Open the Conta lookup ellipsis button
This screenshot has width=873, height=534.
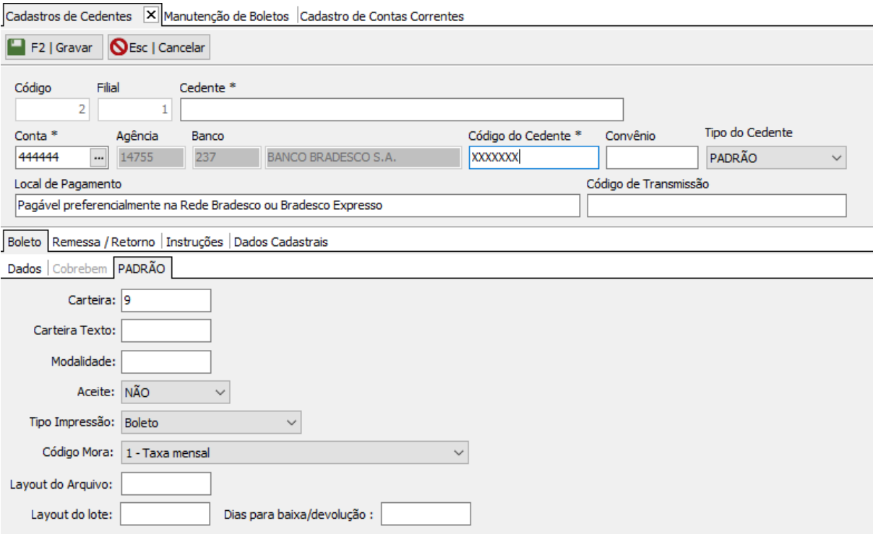99,158
